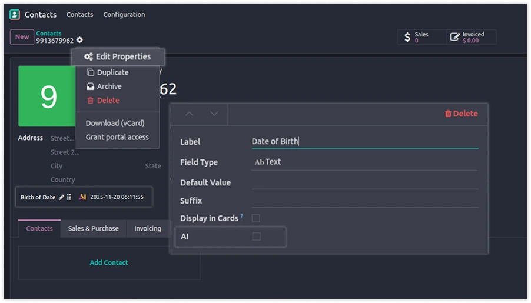Click the Add Contact link
This screenshot has height=303, width=531.
[x=109, y=263]
